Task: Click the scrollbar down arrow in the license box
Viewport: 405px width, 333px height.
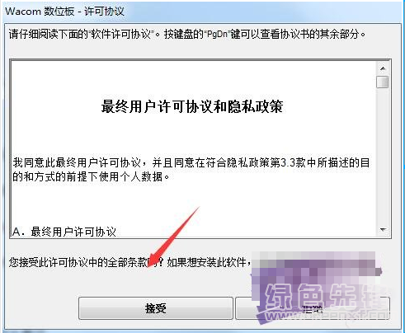Action: click(x=383, y=230)
